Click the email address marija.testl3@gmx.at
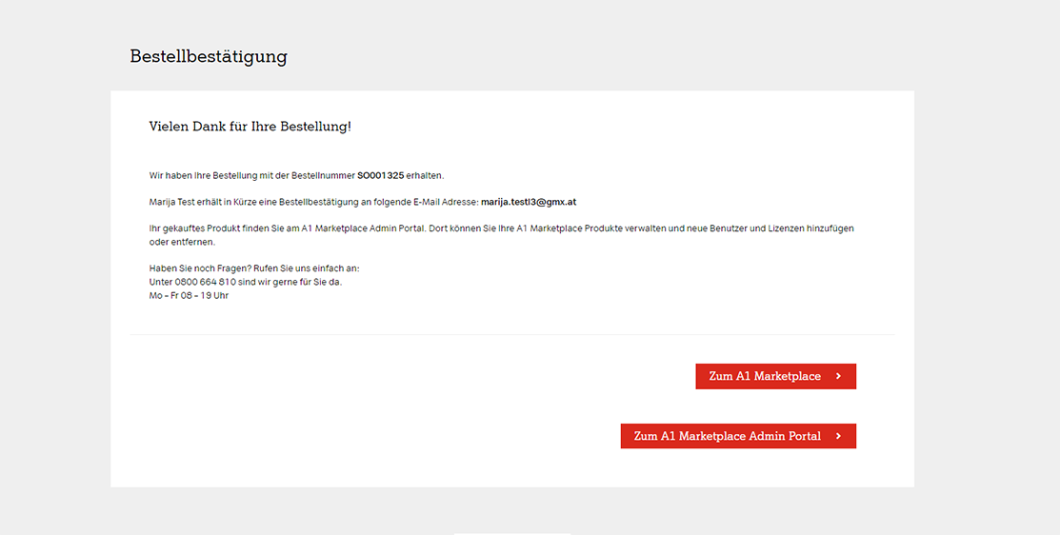 (529, 202)
